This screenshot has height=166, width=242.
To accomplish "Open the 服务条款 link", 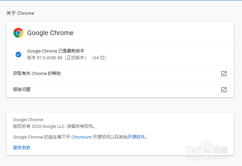I will (x=22, y=148).
